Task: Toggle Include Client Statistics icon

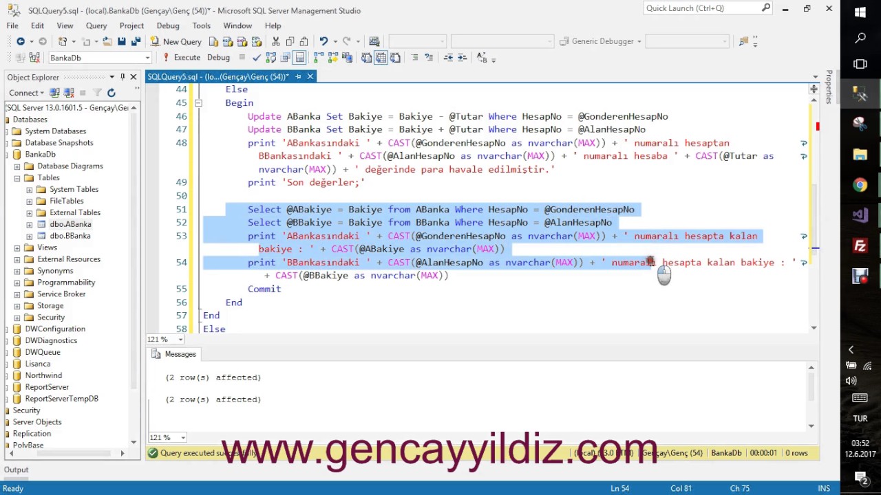Action: [348, 58]
